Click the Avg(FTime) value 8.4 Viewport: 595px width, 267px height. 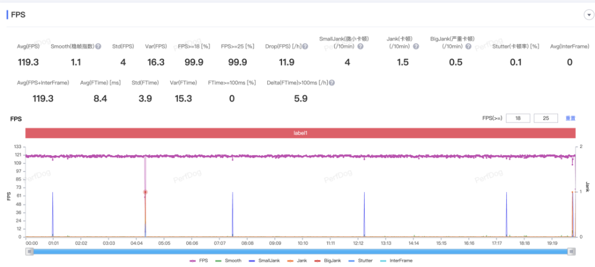pos(100,99)
